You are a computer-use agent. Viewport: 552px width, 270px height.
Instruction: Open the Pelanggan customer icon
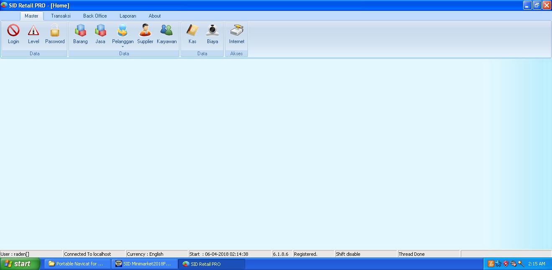(x=123, y=34)
